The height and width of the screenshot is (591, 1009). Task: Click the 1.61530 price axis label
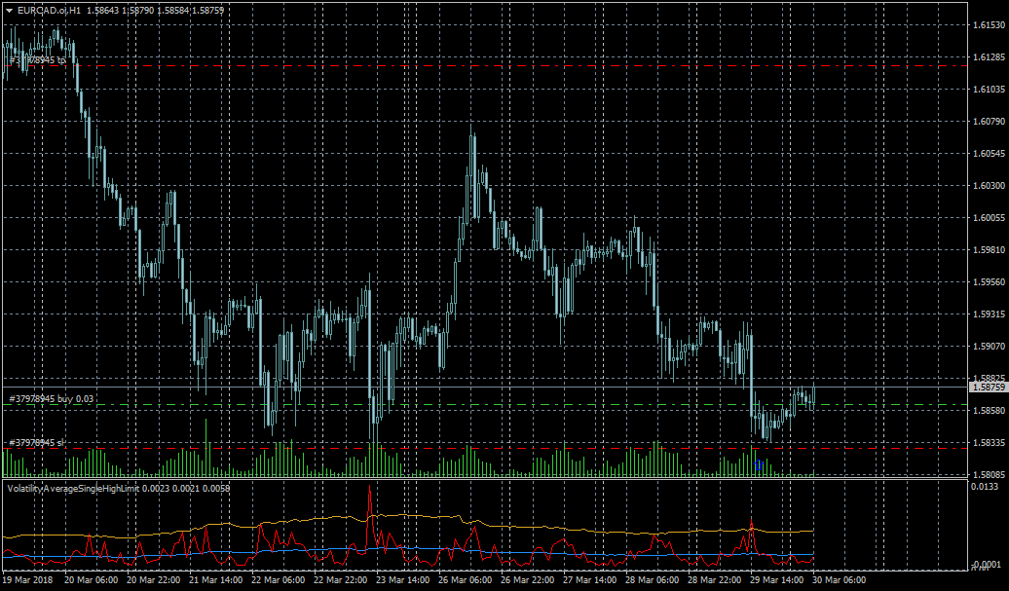point(990,25)
